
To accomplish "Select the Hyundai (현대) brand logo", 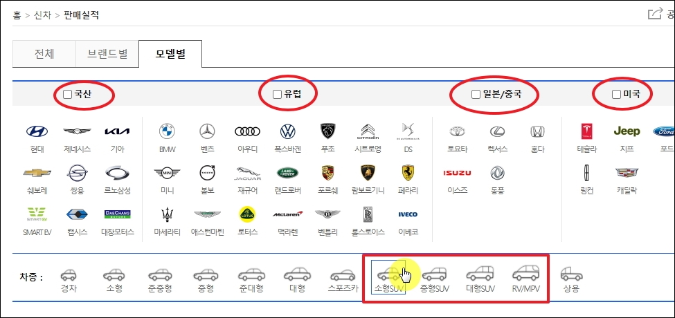I will [x=37, y=131].
